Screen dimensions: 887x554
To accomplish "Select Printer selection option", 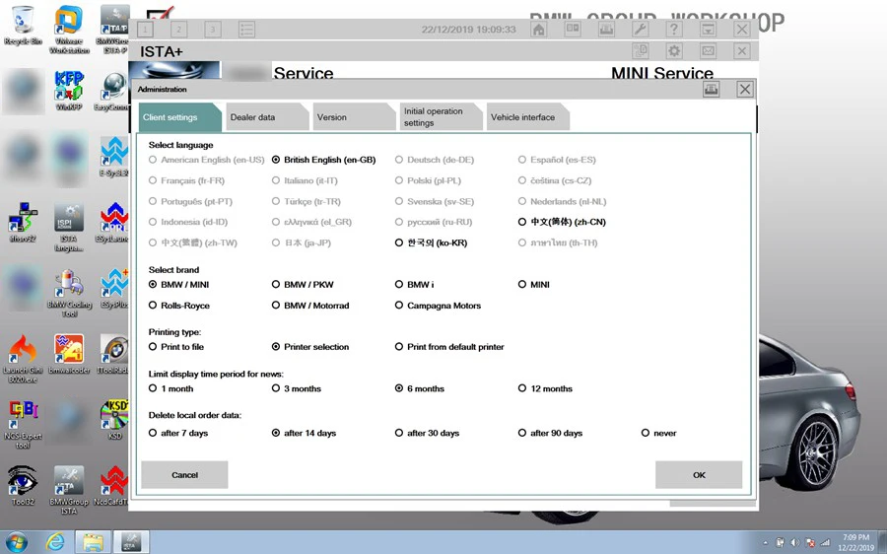I will [310, 347].
